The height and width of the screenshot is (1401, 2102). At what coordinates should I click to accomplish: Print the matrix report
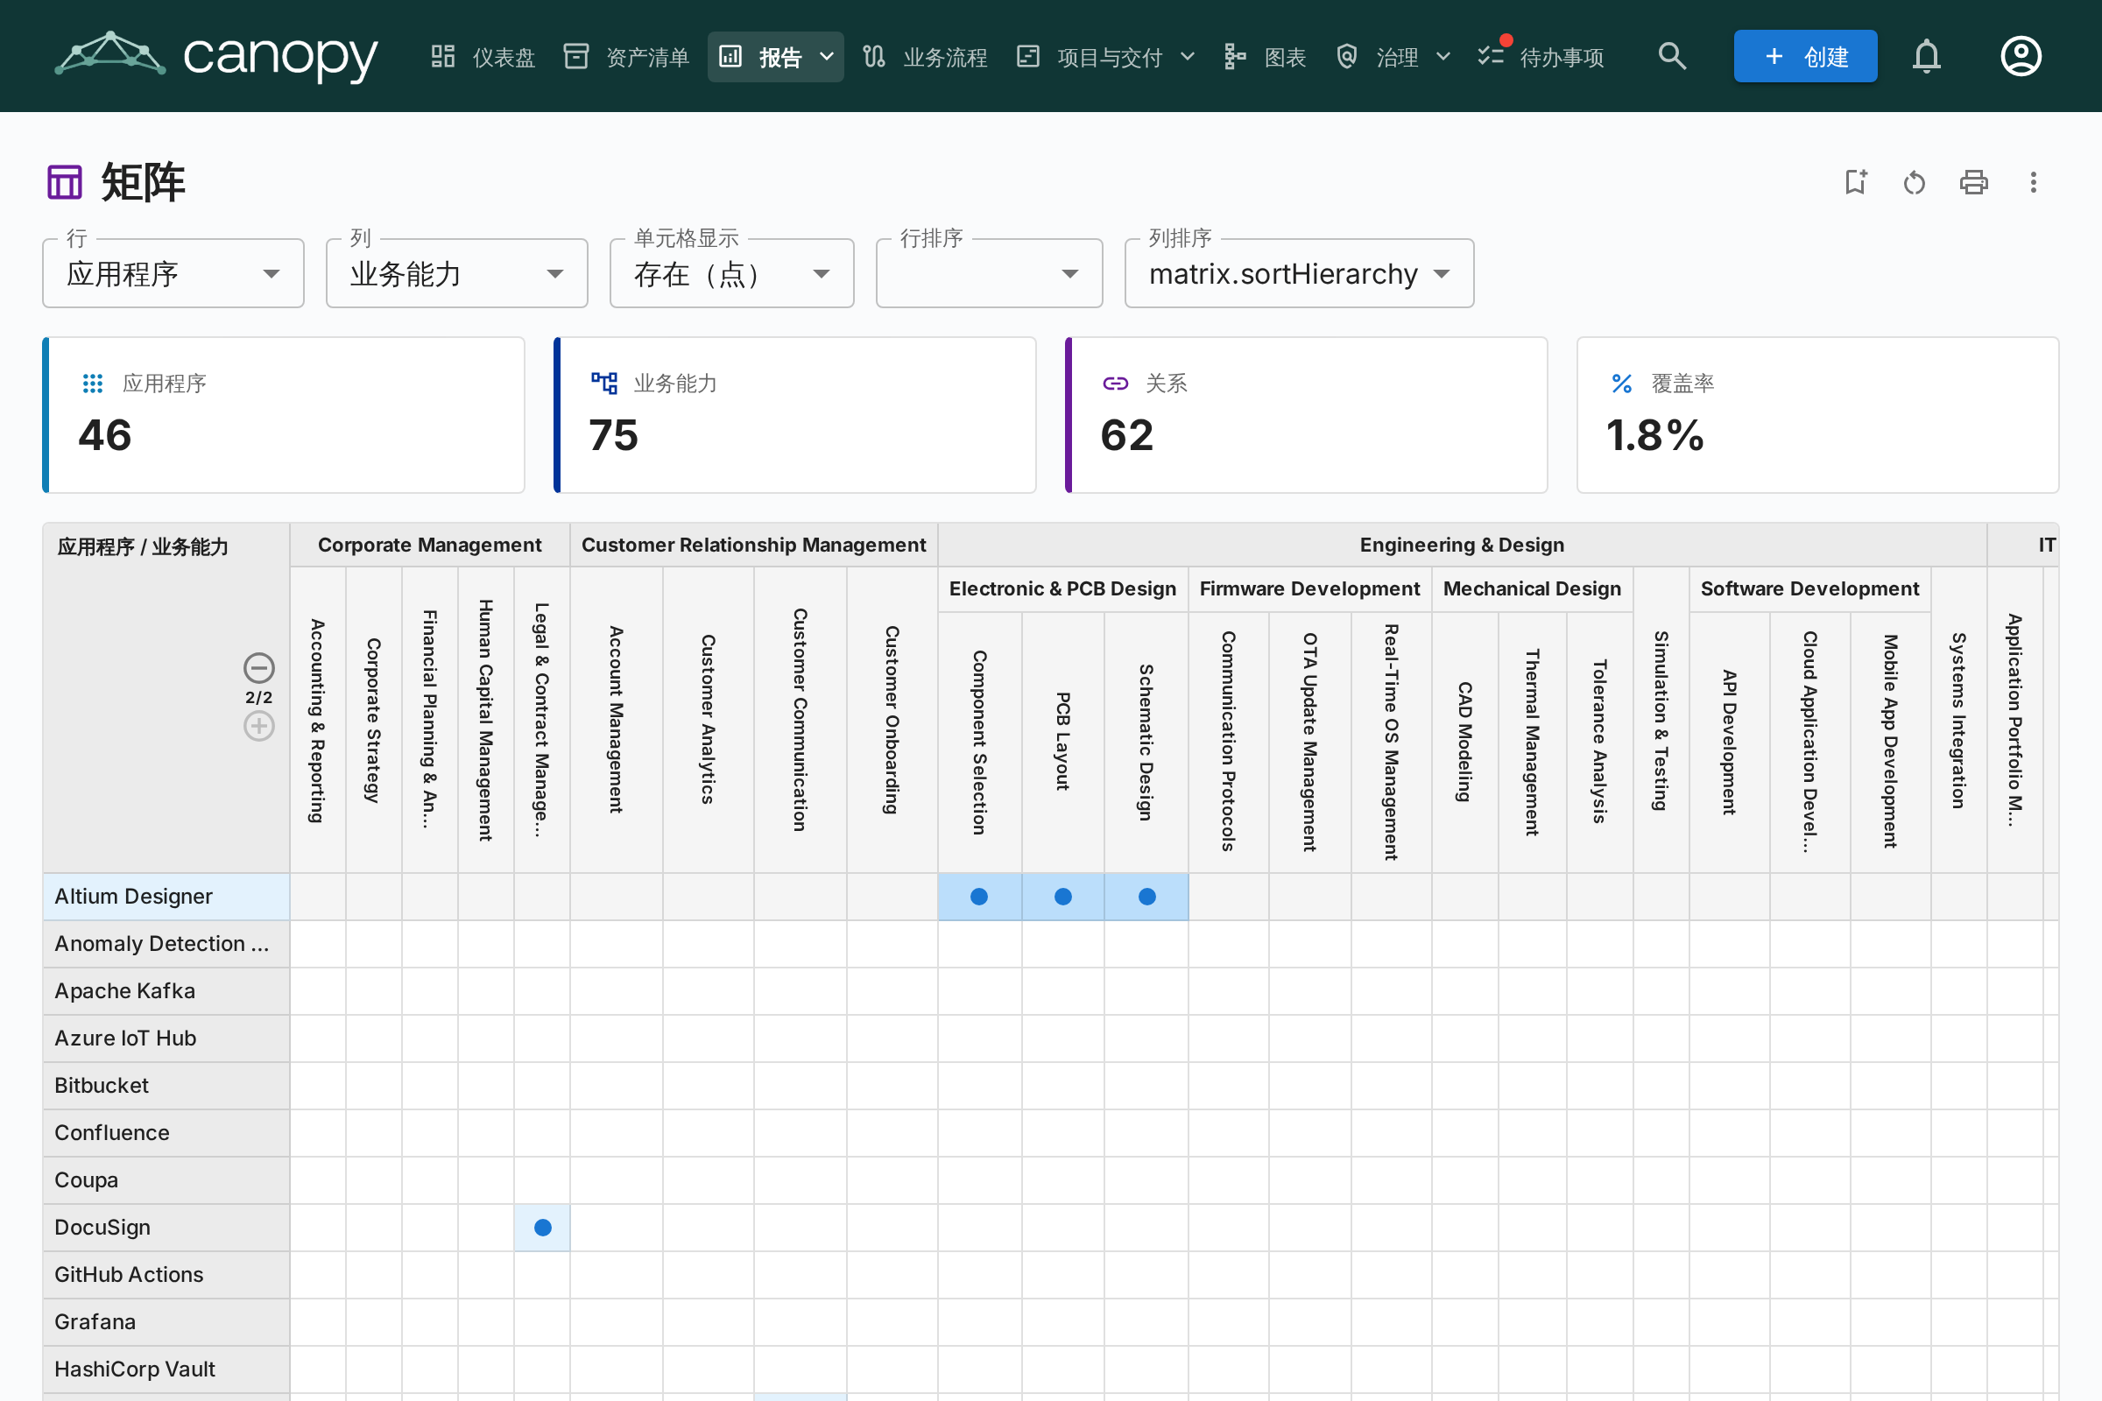pyautogui.click(x=1973, y=182)
